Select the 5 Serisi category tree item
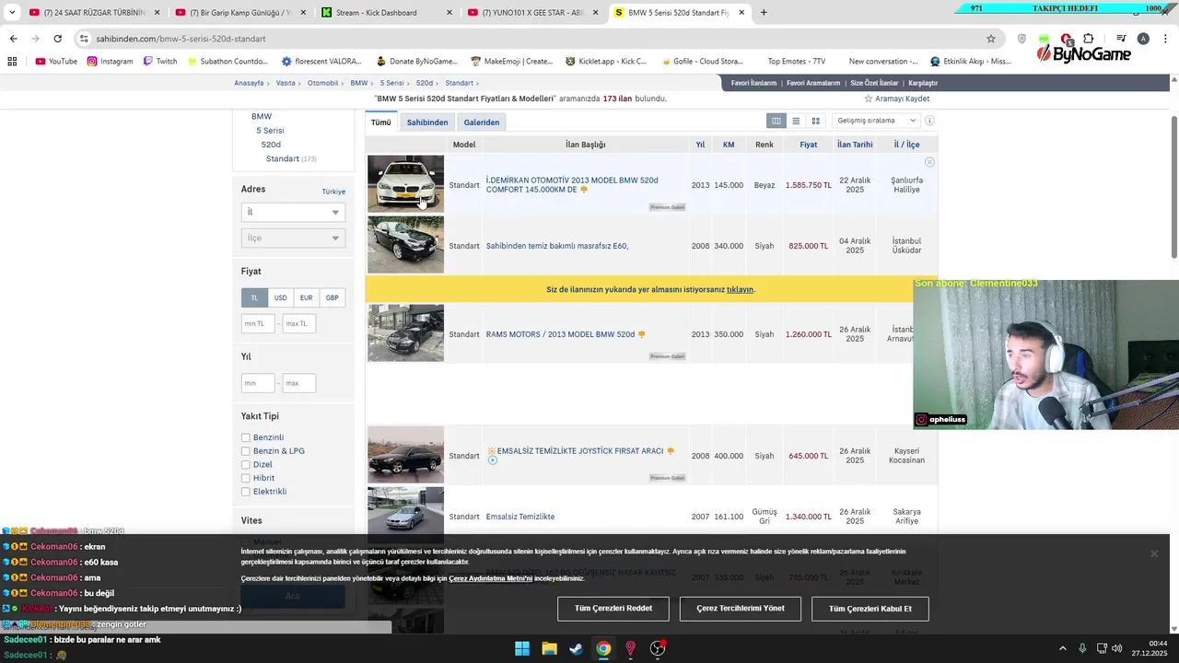1179x663 pixels. tap(270, 131)
